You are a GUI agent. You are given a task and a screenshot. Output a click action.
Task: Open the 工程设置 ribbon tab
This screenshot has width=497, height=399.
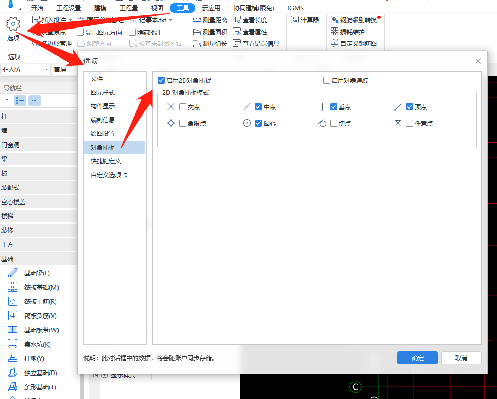click(x=69, y=8)
